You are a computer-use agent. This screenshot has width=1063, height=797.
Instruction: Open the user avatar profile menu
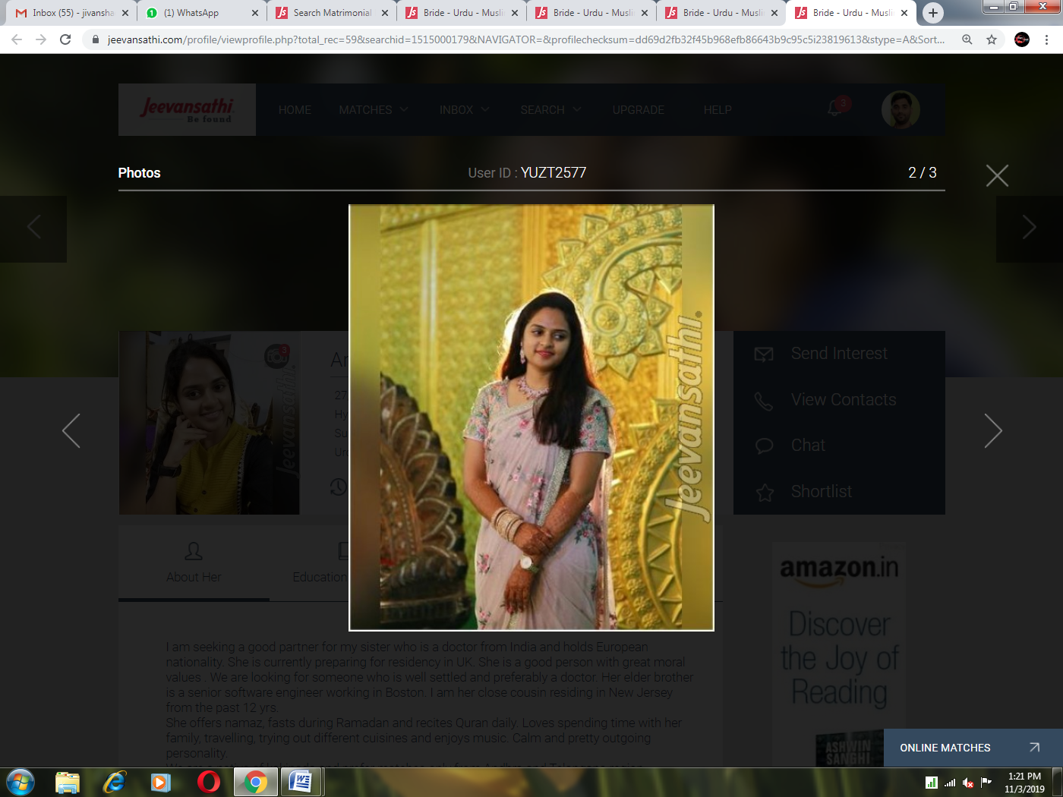coord(901,110)
